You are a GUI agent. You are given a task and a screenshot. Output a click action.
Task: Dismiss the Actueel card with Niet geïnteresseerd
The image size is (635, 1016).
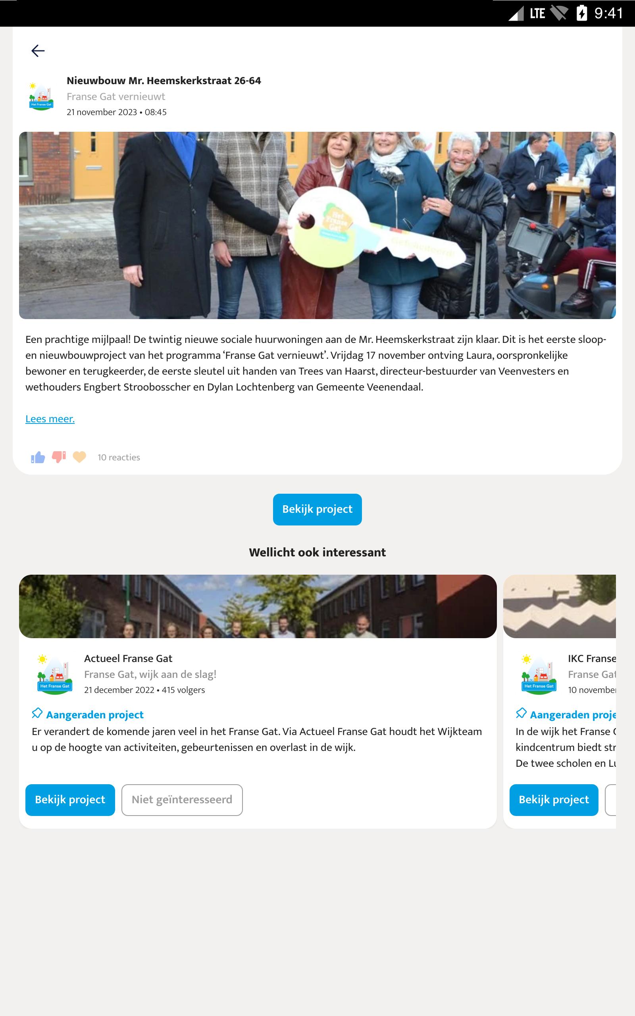tap(182, 800)
